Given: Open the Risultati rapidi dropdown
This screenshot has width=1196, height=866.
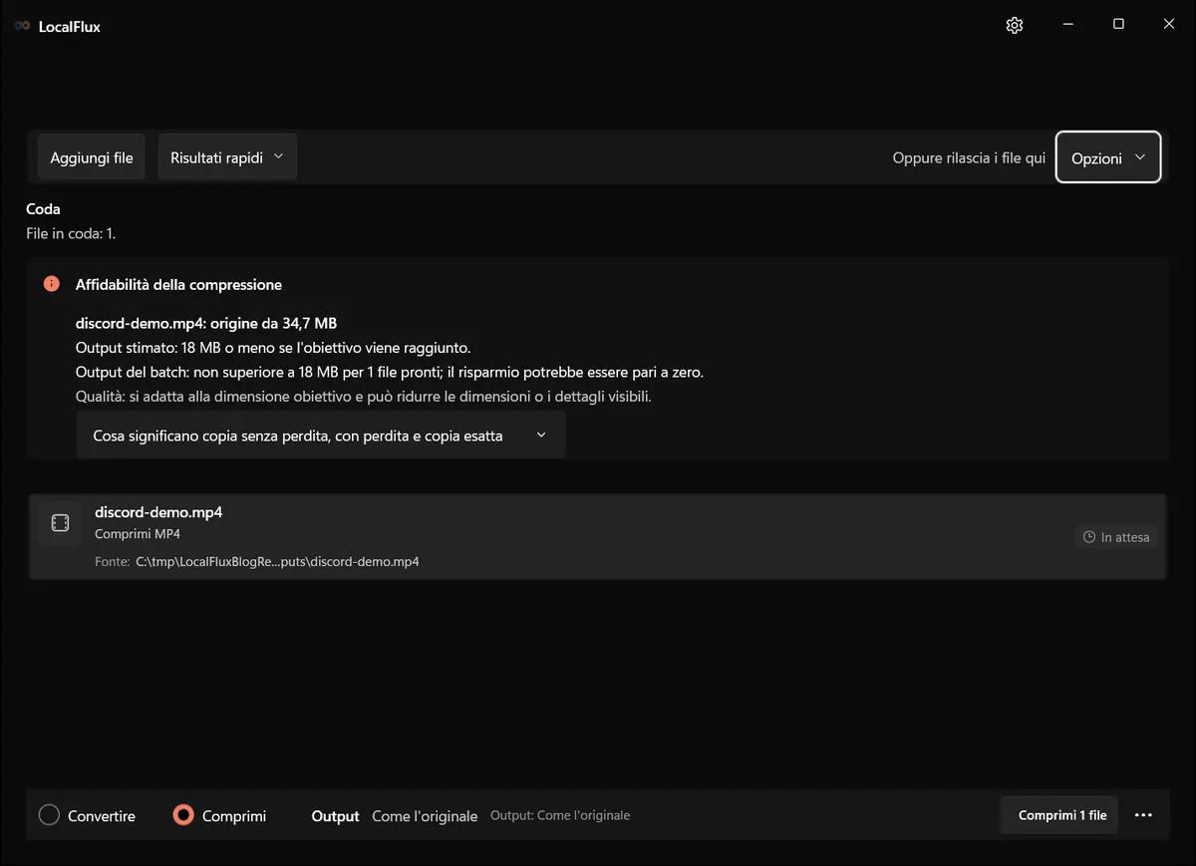Looking at the screenshot, I should coord(227,157).
